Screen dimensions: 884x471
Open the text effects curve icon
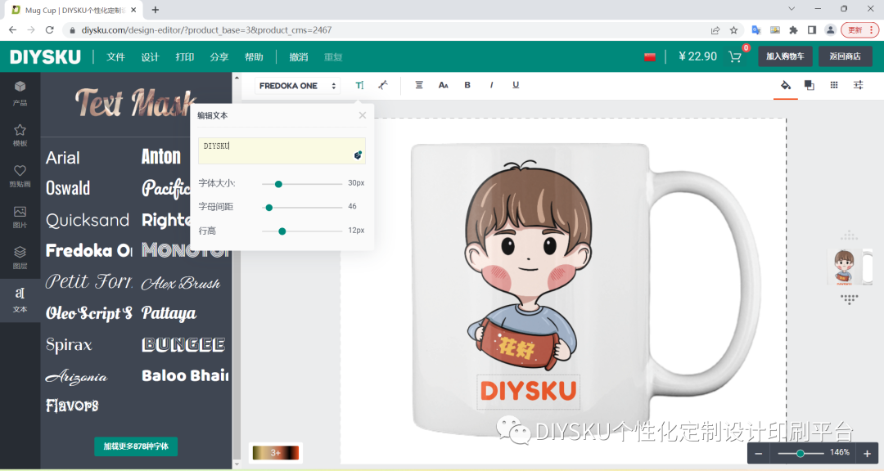pyautogui.click(x=383, y=85)
